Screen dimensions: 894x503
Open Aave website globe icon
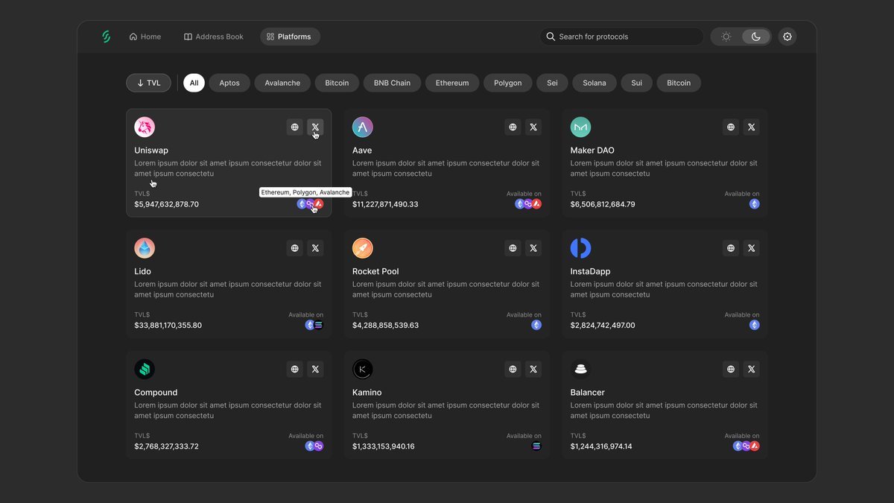tap(513, 127)
